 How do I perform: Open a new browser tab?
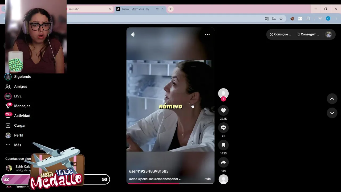pyautogui.click(x=170, y=9)
